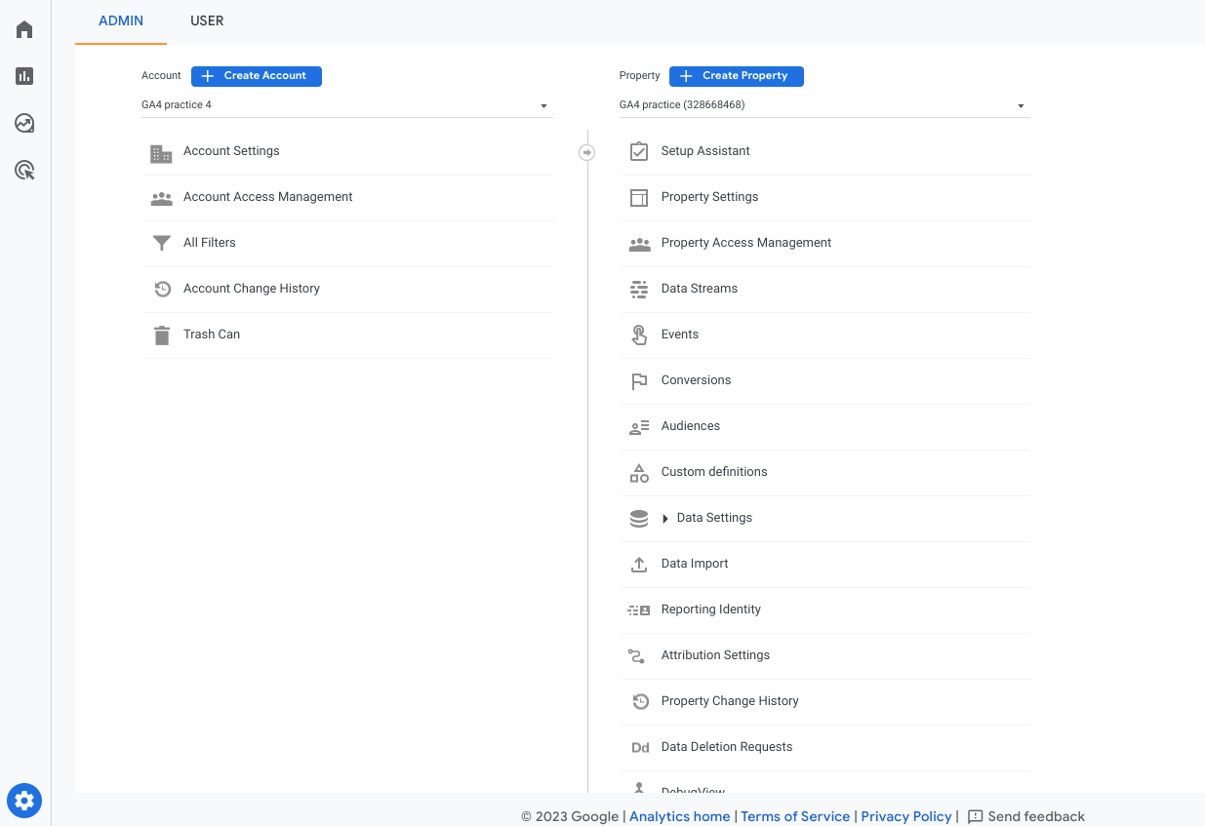Click the Data Streams icon

point(639,289)
